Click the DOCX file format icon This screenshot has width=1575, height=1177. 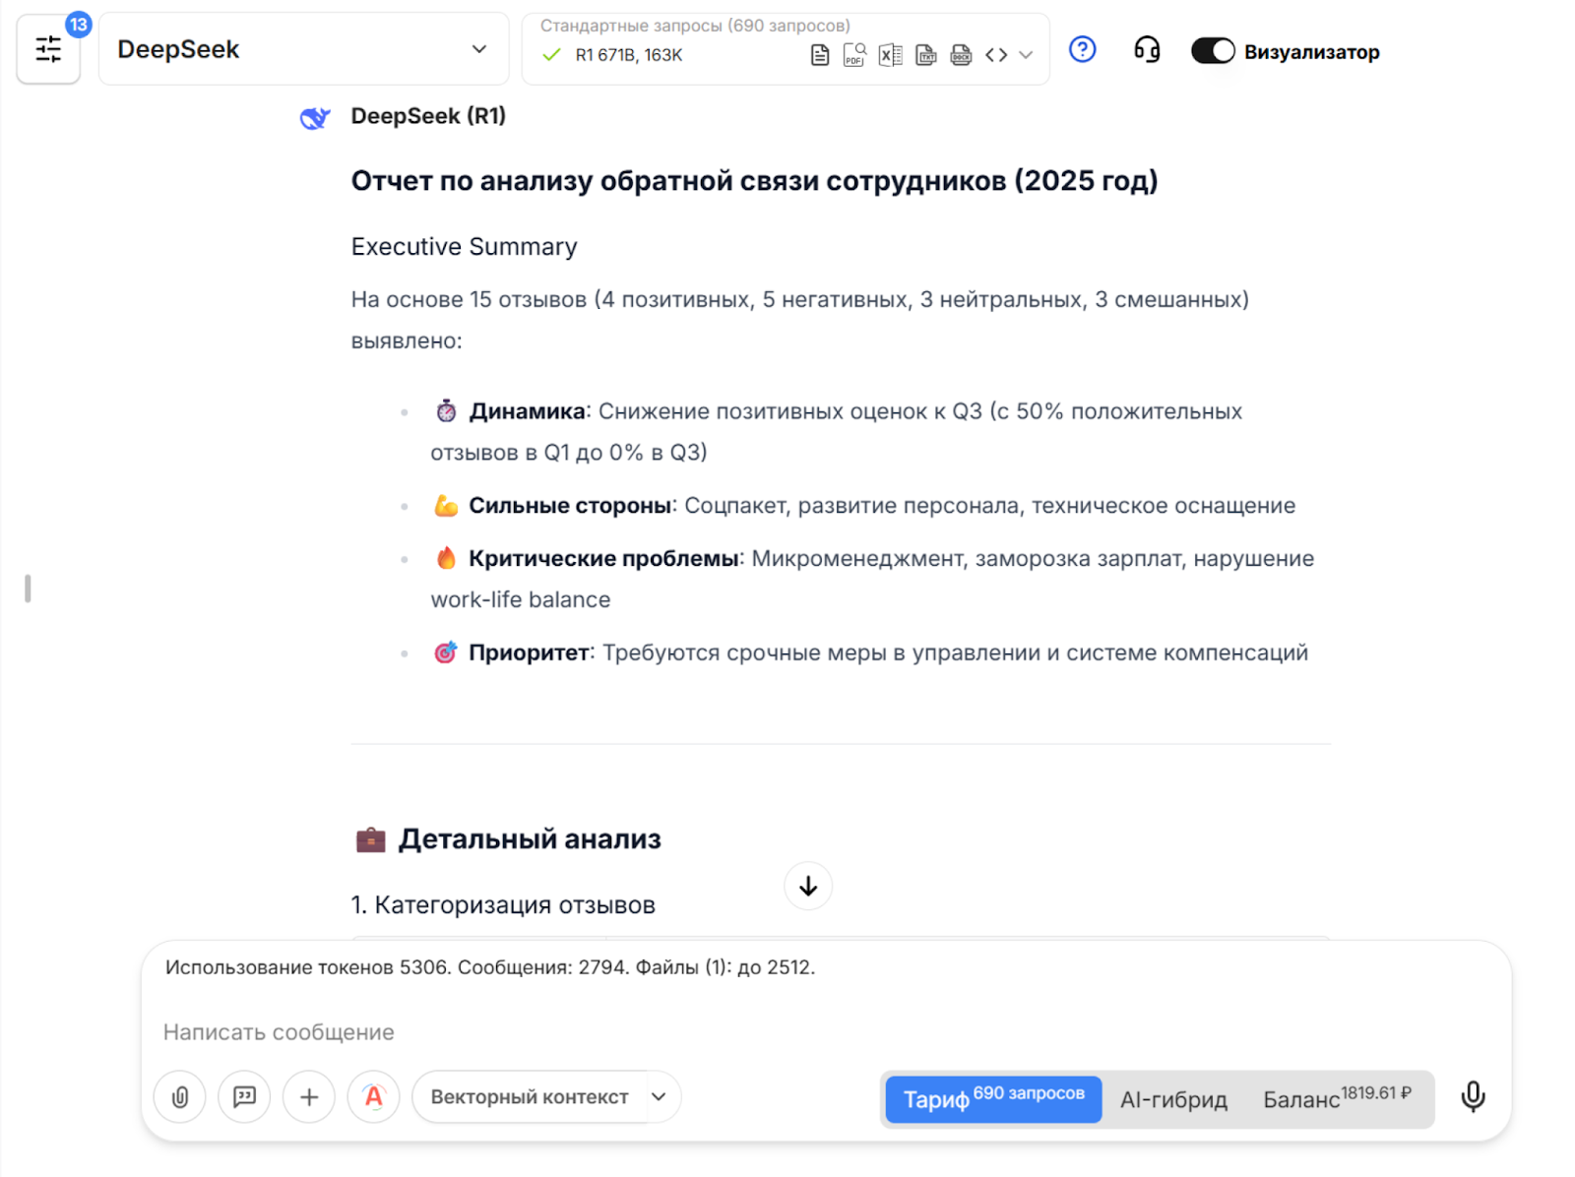point(961,55)
